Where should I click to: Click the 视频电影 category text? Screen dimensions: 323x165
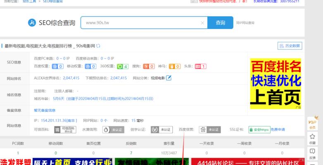[158, 78]
